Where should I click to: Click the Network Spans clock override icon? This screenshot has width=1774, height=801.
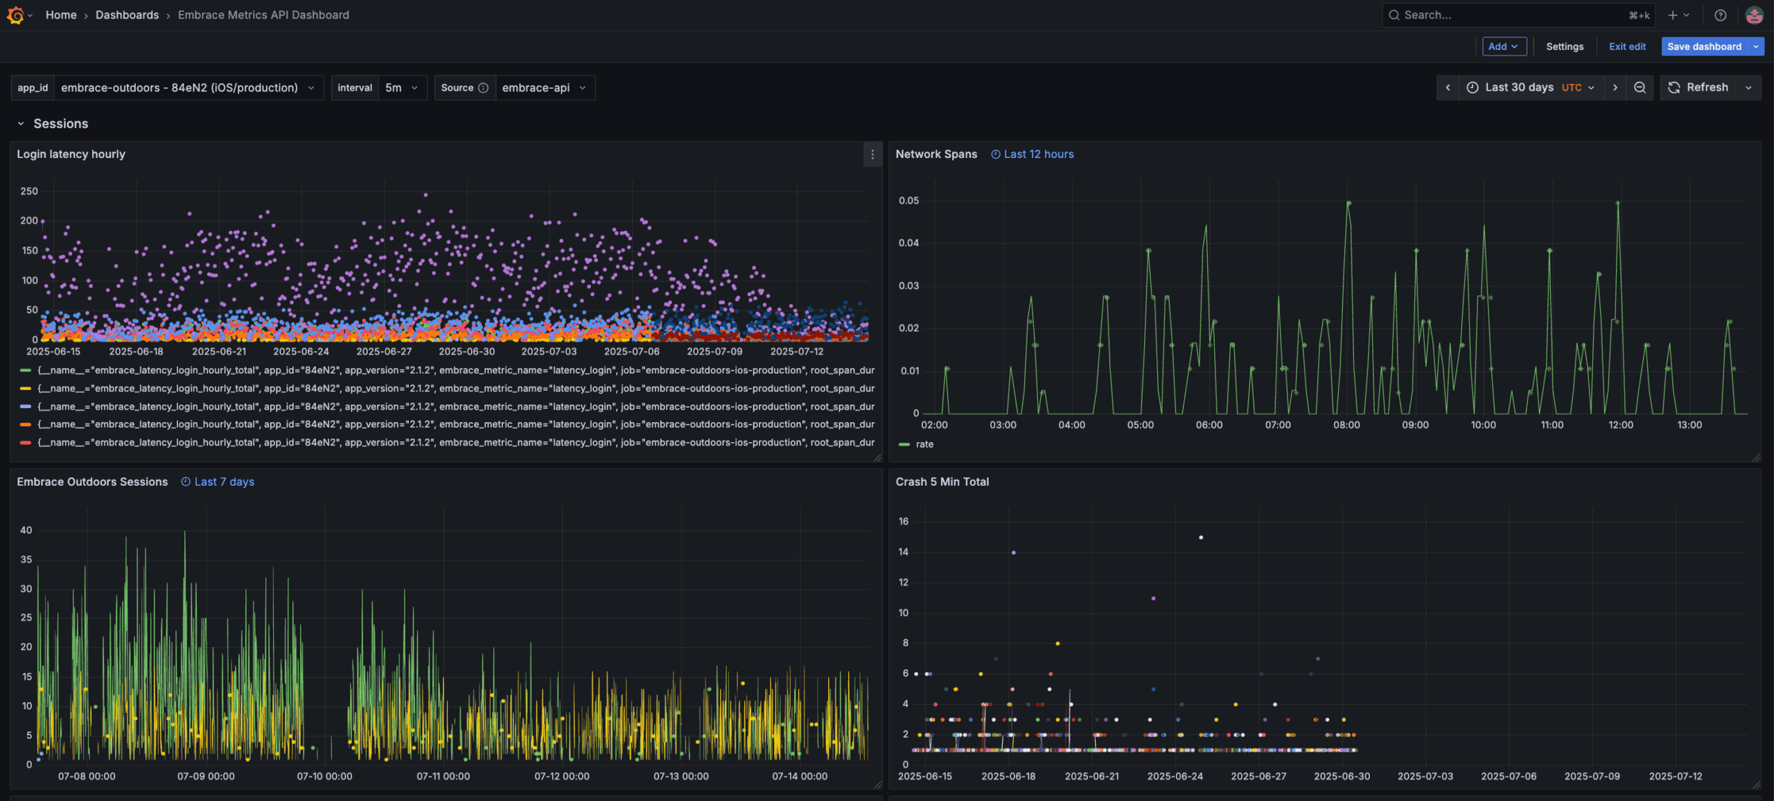click(996, 155)
